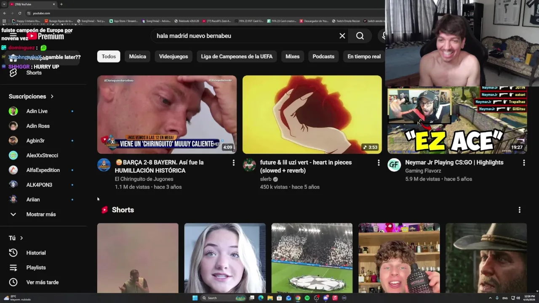This screenshot has height=303, width=539.
Task: Show hidden system tray icons
Action: (490, 298)
